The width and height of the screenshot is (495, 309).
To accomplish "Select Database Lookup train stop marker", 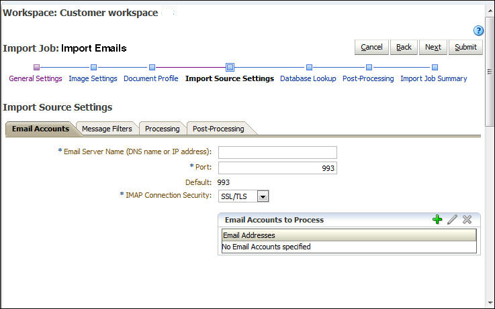I will (x=309, y=67).
